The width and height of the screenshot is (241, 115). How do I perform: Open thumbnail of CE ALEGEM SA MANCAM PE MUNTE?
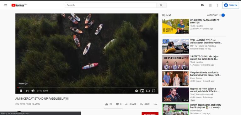pos(175,26)
